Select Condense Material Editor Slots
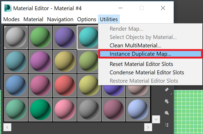 click(x=147, y=72)
